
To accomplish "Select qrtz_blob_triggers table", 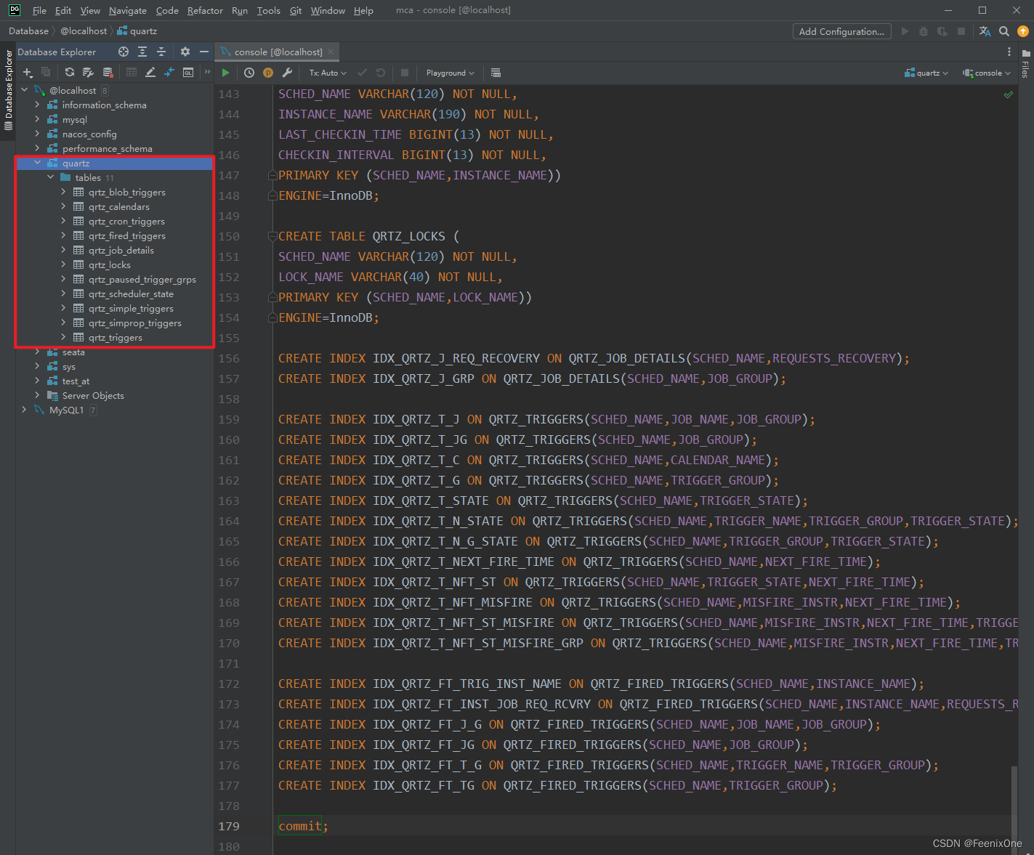I will (x=127, y=192).
